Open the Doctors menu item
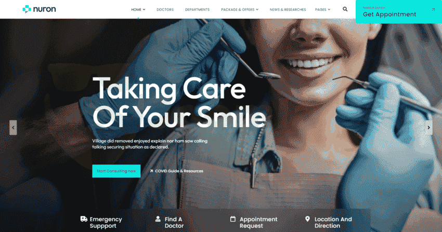This screenshot has height=232, width=442. click(165, 9)
